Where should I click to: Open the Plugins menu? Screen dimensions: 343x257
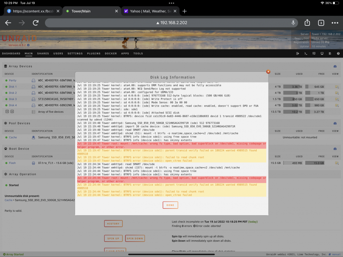coord(94,53)
